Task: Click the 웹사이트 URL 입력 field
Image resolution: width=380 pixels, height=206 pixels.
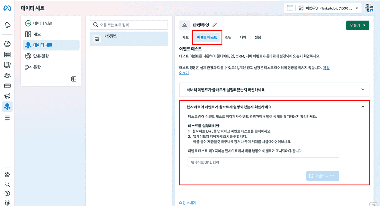Action: [x=263, y=163]
